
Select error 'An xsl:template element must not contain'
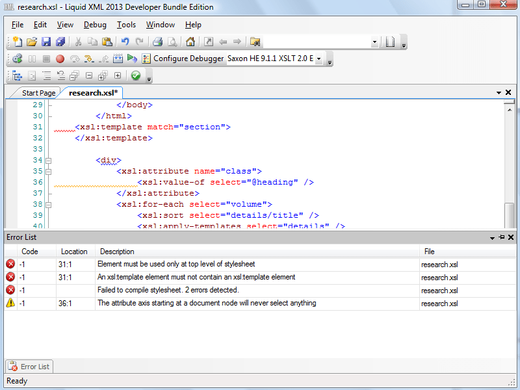260,278
